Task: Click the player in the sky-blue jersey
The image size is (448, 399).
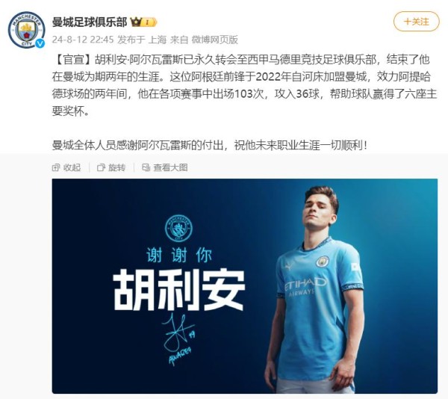Action: click(x=315, y=289)
